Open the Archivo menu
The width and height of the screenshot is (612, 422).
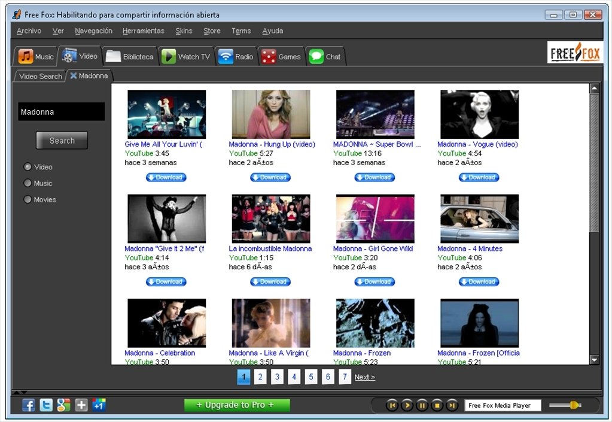(29, 31)
